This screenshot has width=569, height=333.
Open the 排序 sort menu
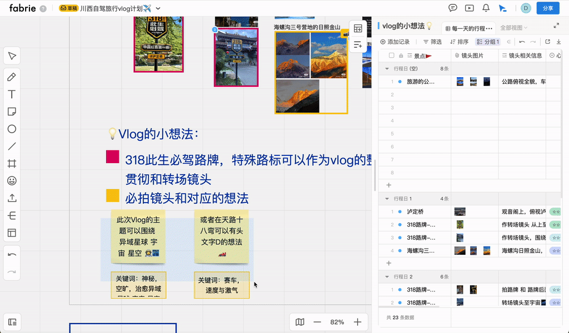tap(459, 42)
